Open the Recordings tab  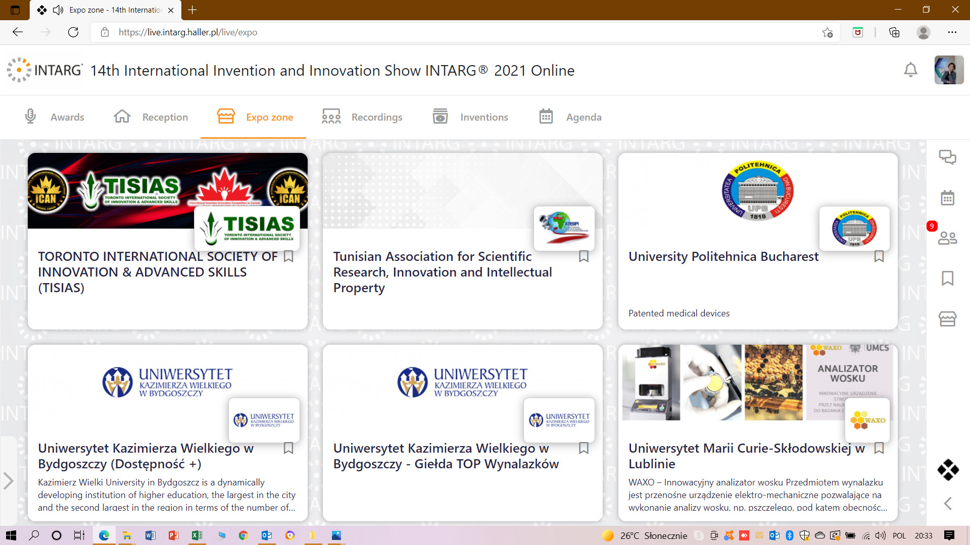[x=362, y=117]
